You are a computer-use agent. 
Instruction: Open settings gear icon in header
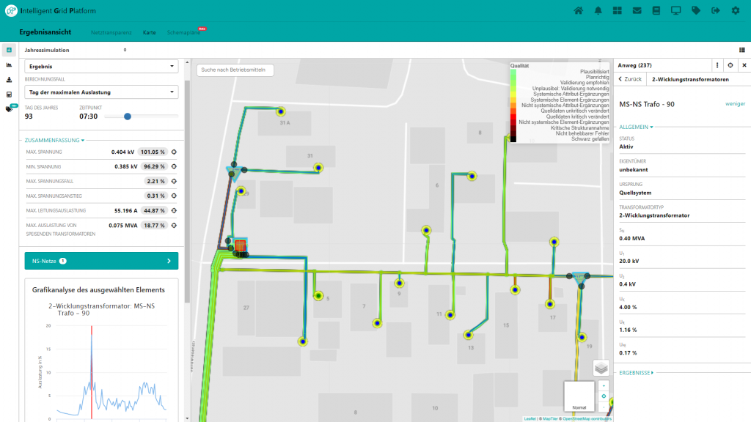click(735, 10)
